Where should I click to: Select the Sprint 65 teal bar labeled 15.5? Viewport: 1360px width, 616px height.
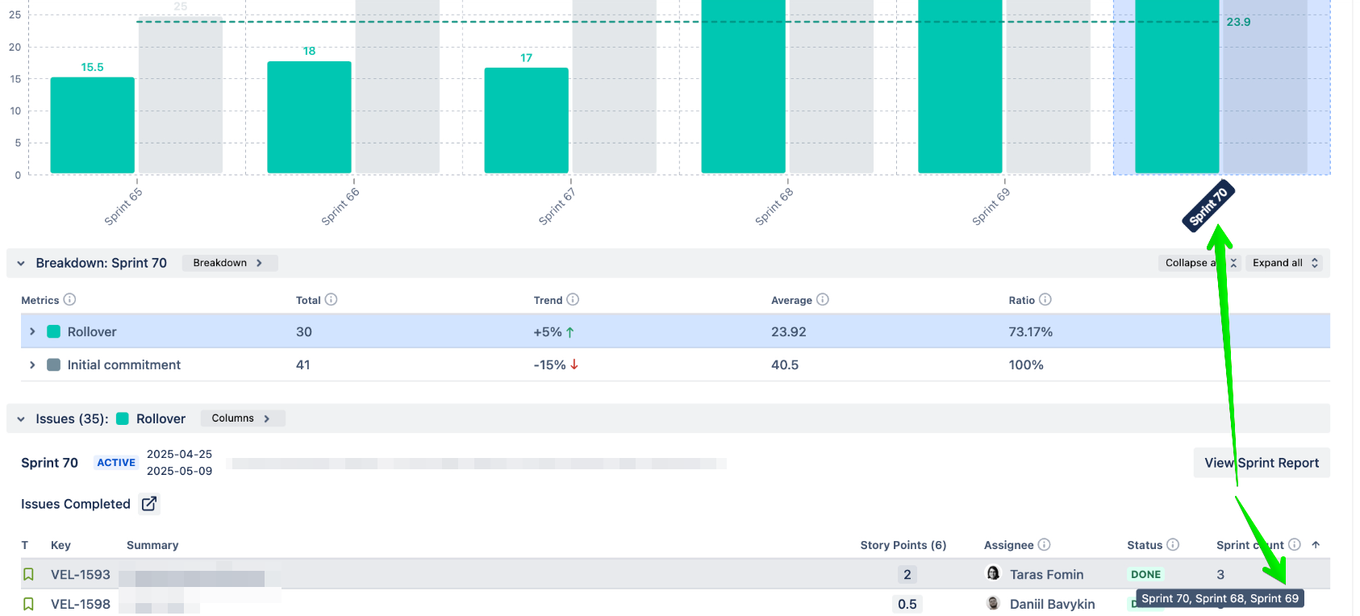pos(93,125)
